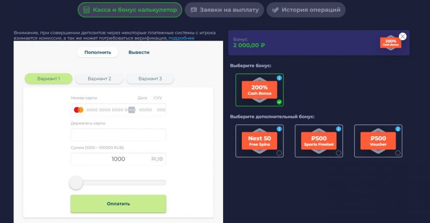Open the Заявки на выплату tab
The height and width of the screenshot is (223, 430).
(224, 10)
